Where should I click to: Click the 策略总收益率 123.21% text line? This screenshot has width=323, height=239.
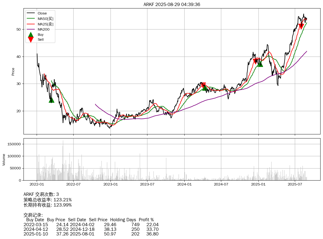[x=48, y=200]
